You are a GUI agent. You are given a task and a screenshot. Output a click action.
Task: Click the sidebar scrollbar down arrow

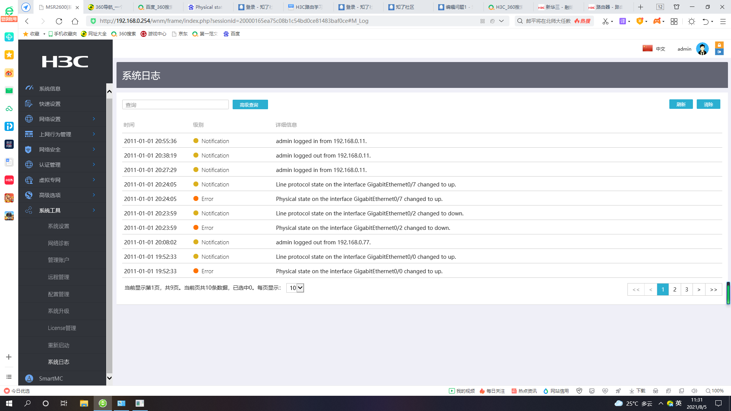[x=109, y=378]
